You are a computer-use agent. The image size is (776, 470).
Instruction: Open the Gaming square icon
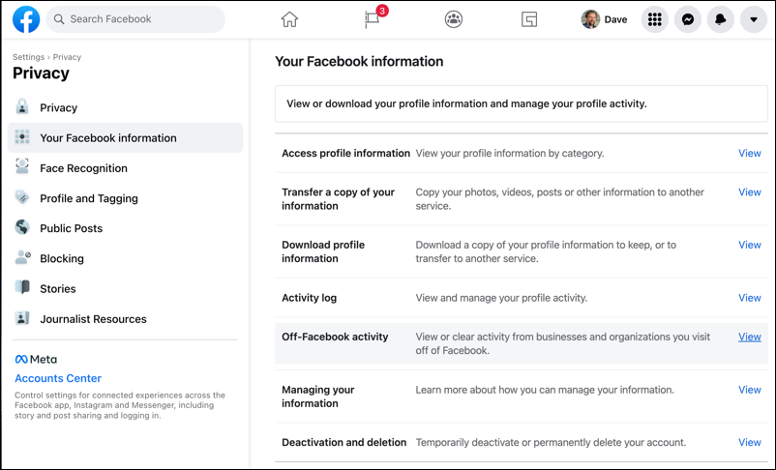[x=529, y=19]
